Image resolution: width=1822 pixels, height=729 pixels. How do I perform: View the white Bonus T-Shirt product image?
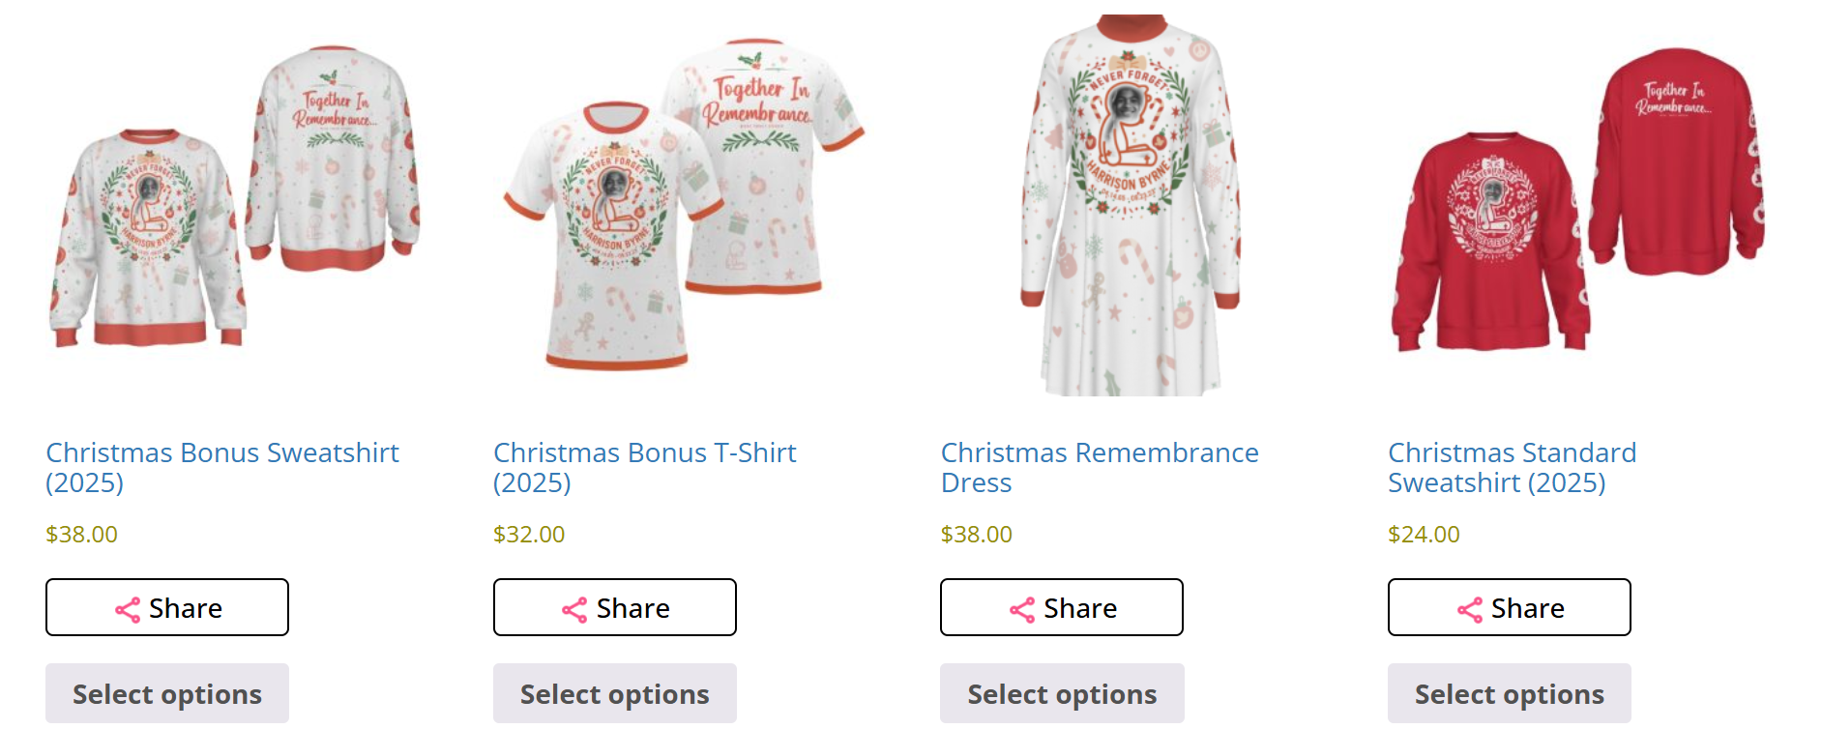pos(682,203)
